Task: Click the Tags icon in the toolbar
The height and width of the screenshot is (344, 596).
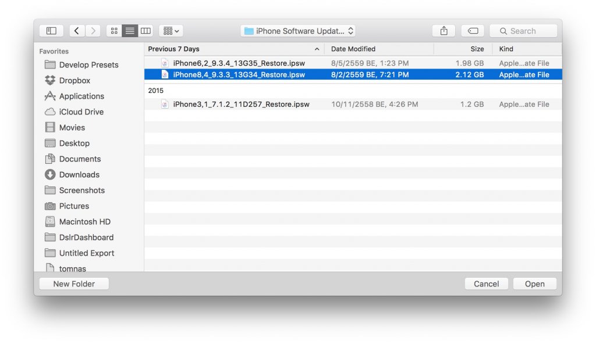Action: tap(473, 30)
